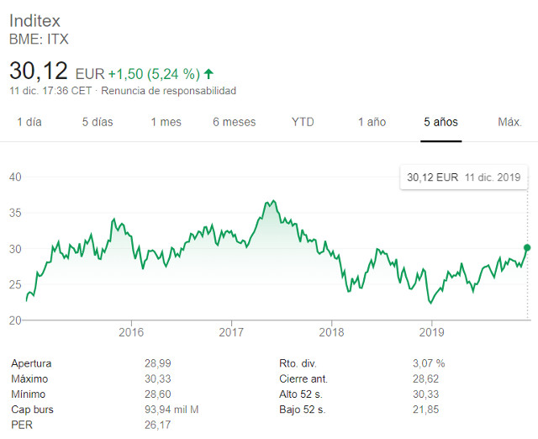
Task: Click the 25 value on the y-axis
Action: tap(15, 284)
